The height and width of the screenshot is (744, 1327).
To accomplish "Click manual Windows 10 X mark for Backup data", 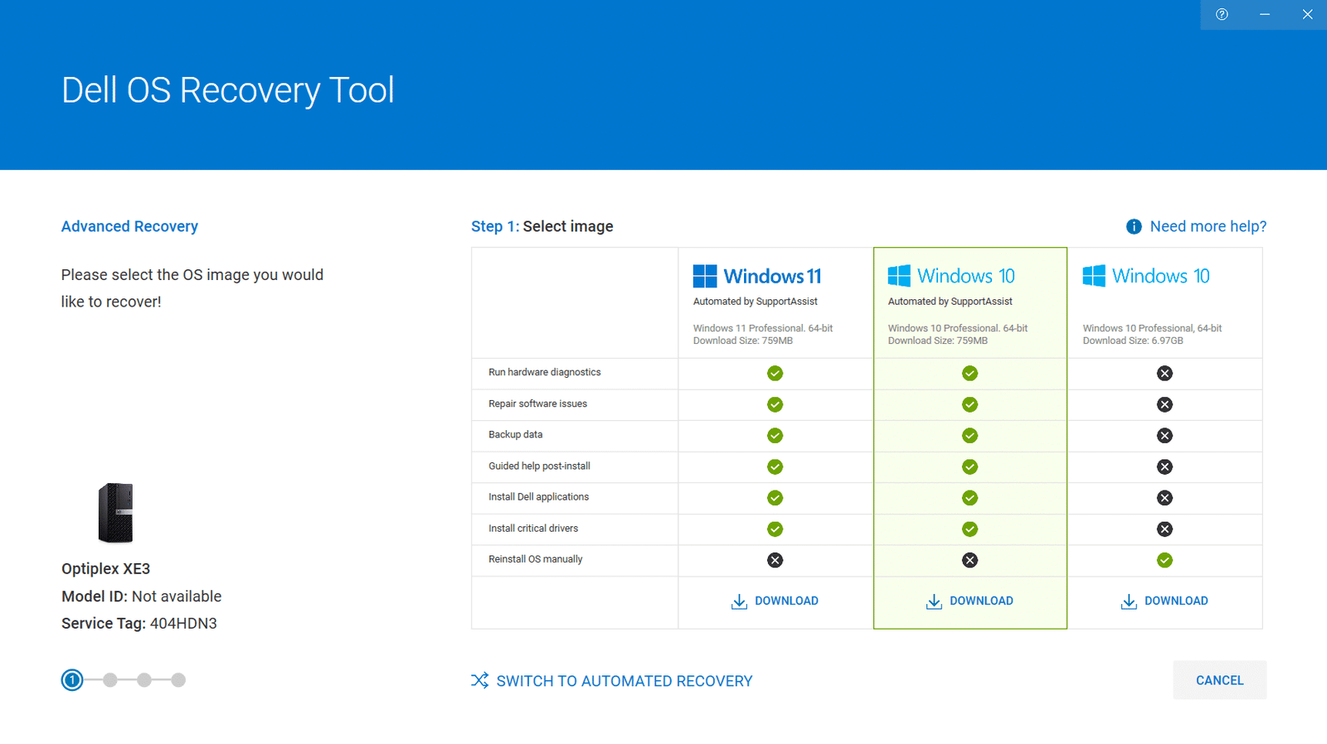I will 1164,435.
